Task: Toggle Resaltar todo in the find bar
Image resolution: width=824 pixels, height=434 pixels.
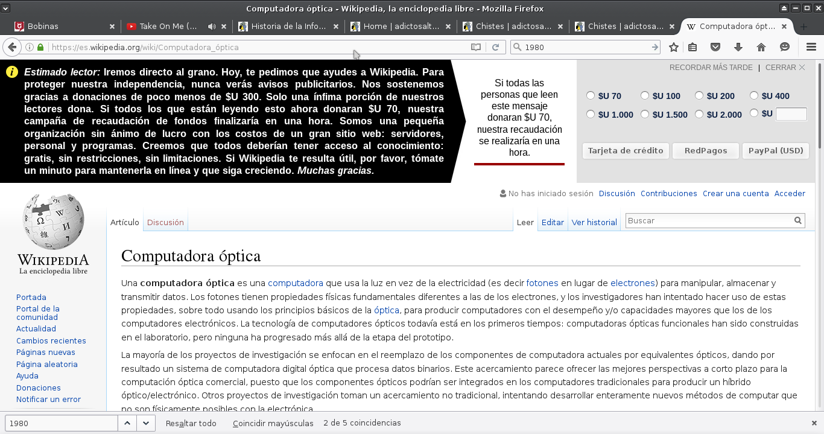Action: click(x=191, y=423)
